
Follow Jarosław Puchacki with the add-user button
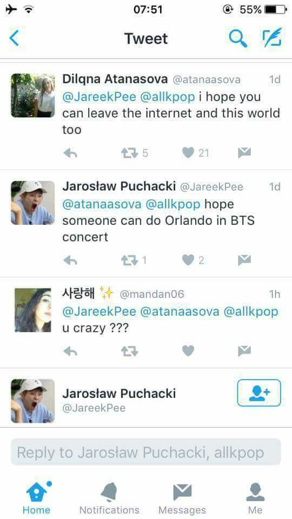[259, 393]
